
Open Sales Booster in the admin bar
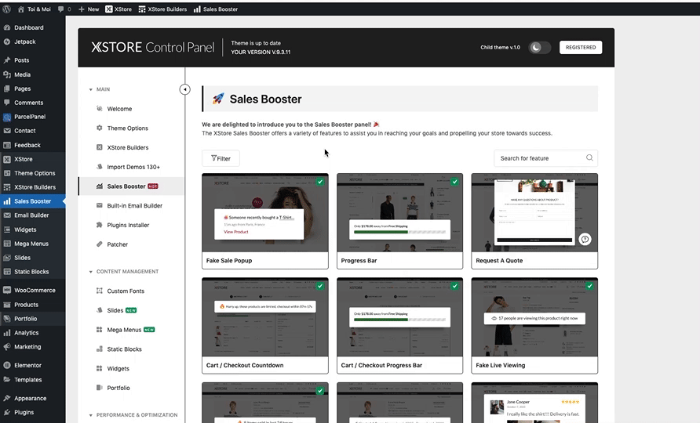point(216,9)
